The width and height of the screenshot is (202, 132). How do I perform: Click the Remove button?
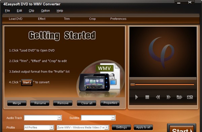point(63,103)
